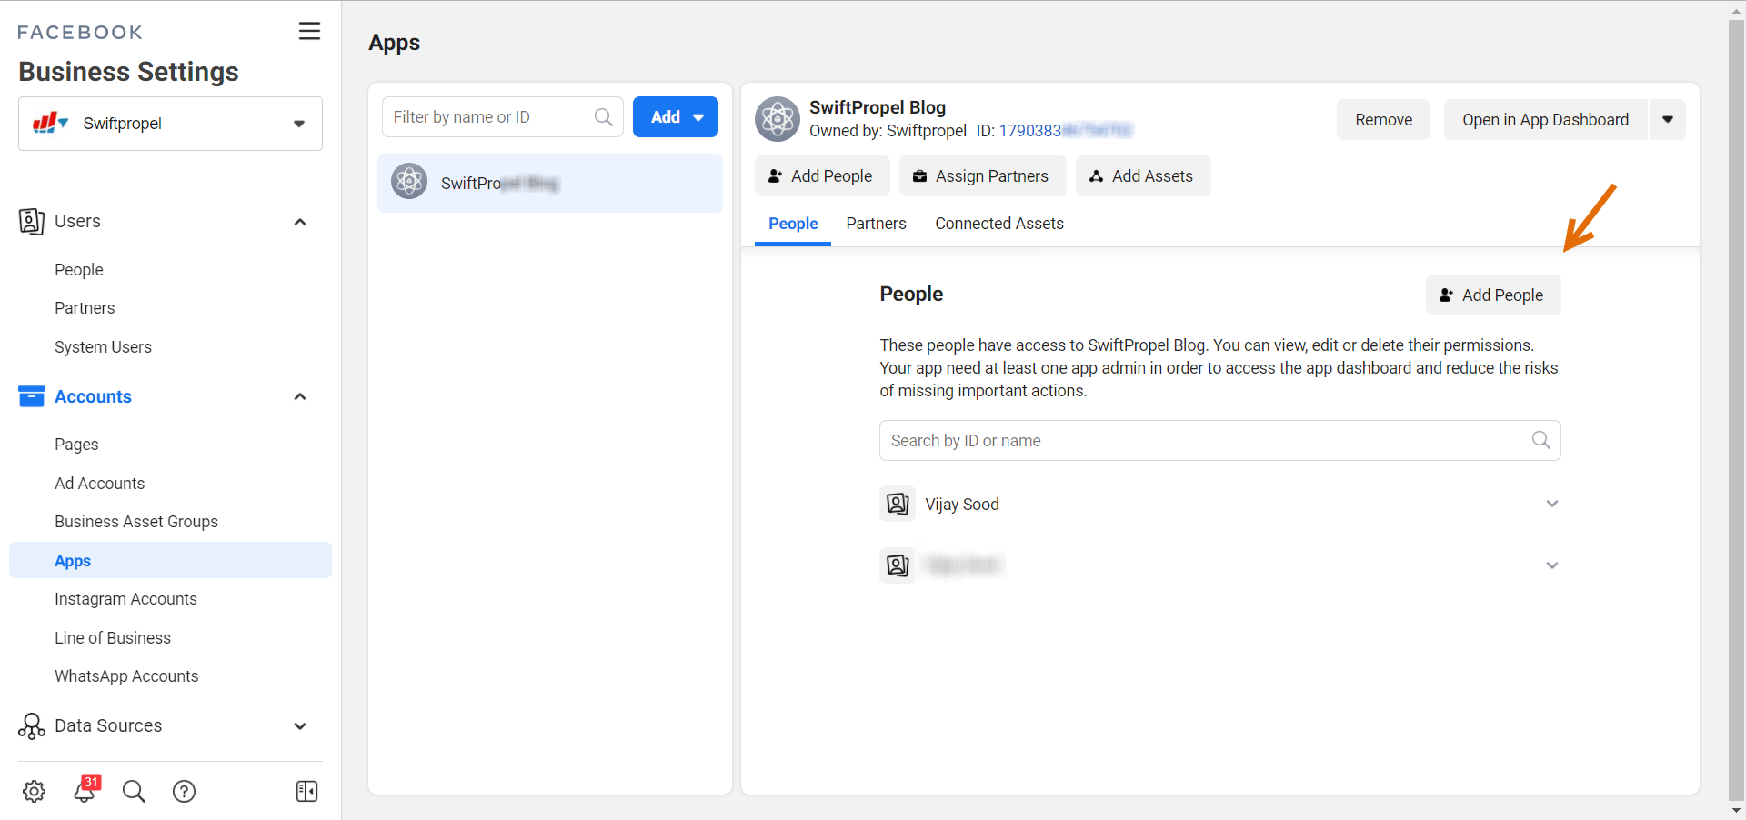The image size is (1746, 820).
Task: Open Instagram Accounts in the sidebar
Action: tap(125, 599)
